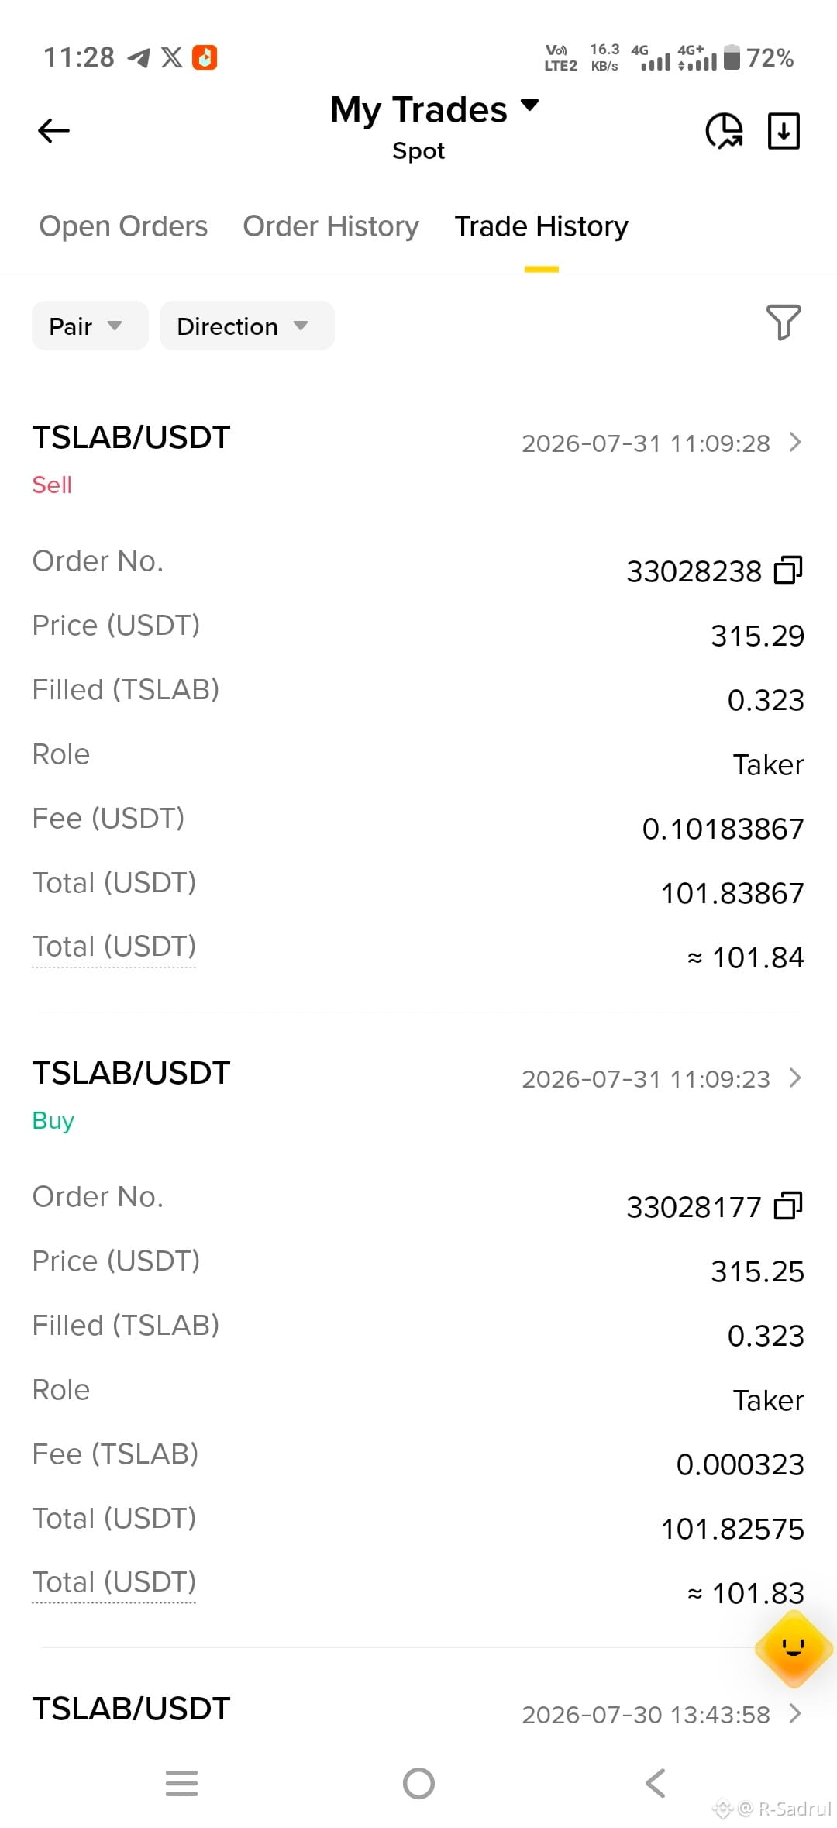
Task: Open Android recent apps menu icon
Action: point(181,1783)
